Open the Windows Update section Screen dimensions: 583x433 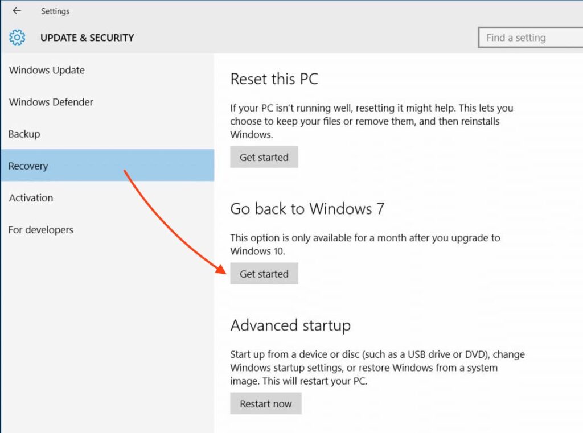108,70
